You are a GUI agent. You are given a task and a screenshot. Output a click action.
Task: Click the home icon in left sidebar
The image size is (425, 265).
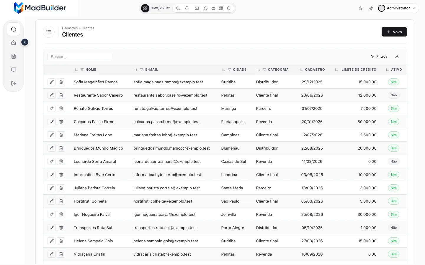coord(14,43)
